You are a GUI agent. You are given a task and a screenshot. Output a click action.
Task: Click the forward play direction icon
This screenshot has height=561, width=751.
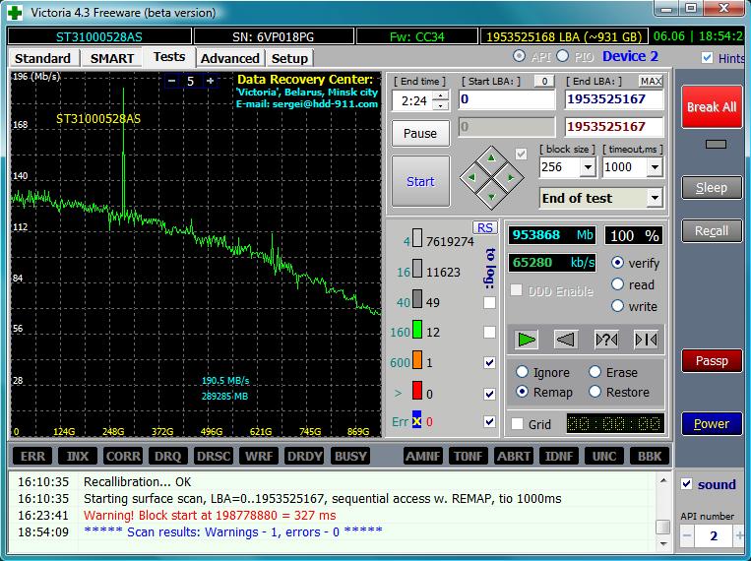coord(528,339)
